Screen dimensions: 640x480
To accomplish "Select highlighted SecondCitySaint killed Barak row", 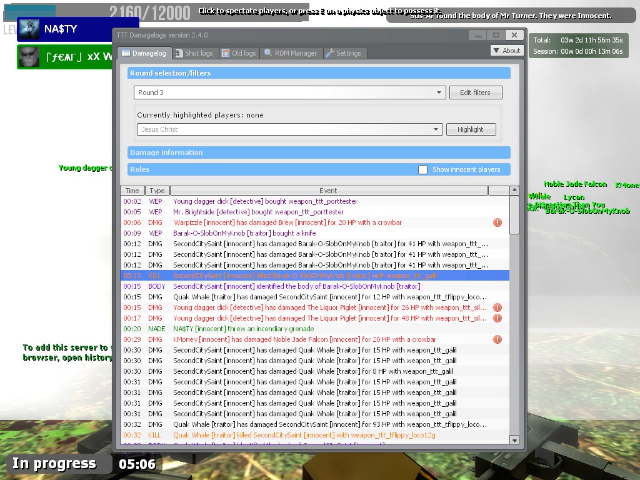I will tap(315, 276).
